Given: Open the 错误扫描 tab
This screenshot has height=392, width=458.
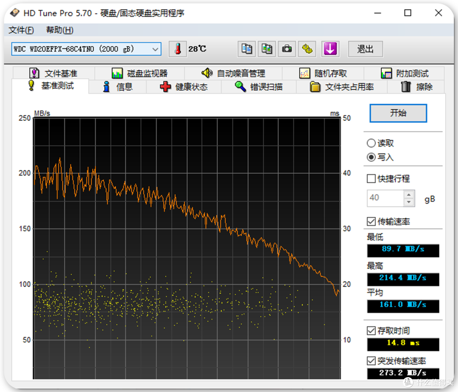Looking at the screenshot, I should 259,87.
